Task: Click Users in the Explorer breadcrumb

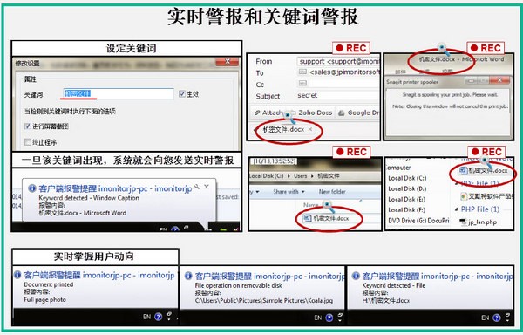Action: coord(300,176)
